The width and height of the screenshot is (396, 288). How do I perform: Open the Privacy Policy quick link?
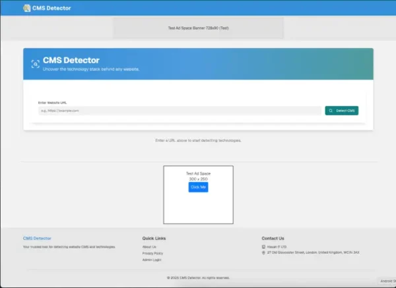tap(153, 253)
